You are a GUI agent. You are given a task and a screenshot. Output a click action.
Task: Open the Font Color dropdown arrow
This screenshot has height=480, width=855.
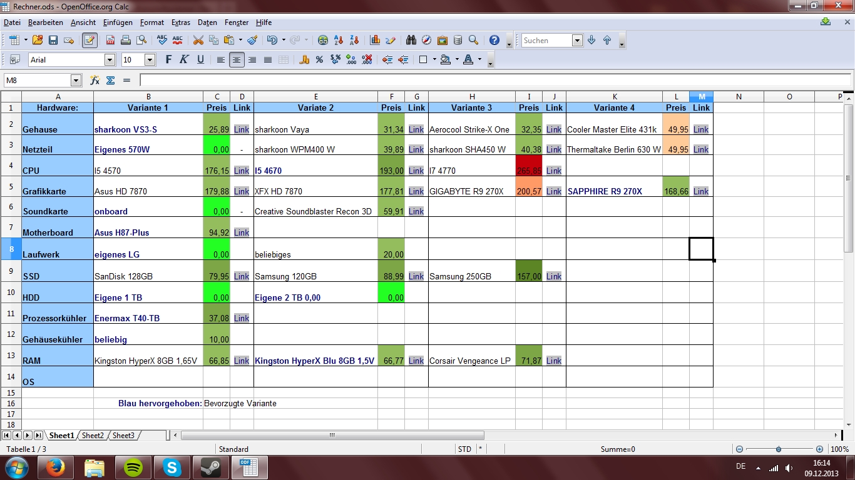point(479,60)
